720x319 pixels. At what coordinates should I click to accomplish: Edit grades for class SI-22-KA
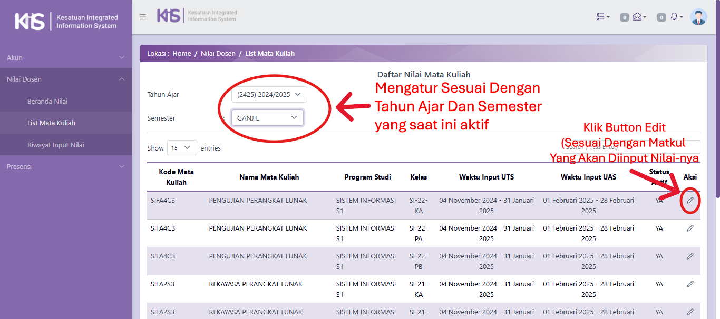[x=690, y=201]
